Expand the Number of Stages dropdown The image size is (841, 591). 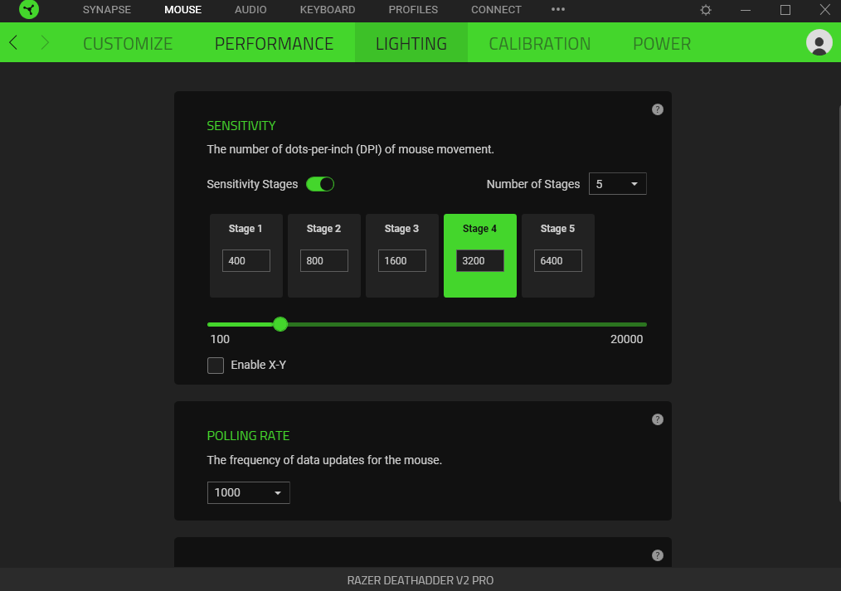pyautogui.click(x=617, y=184)
